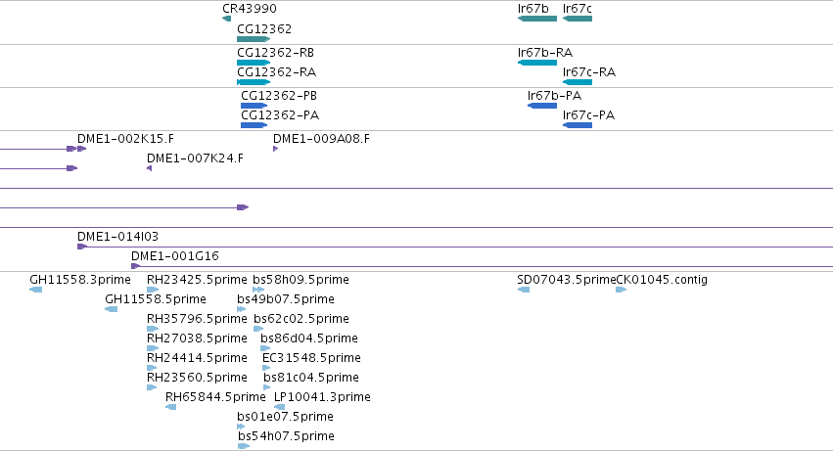
Task: Select the CR43990 gene arrow glyph
Action: click(227, 19)
